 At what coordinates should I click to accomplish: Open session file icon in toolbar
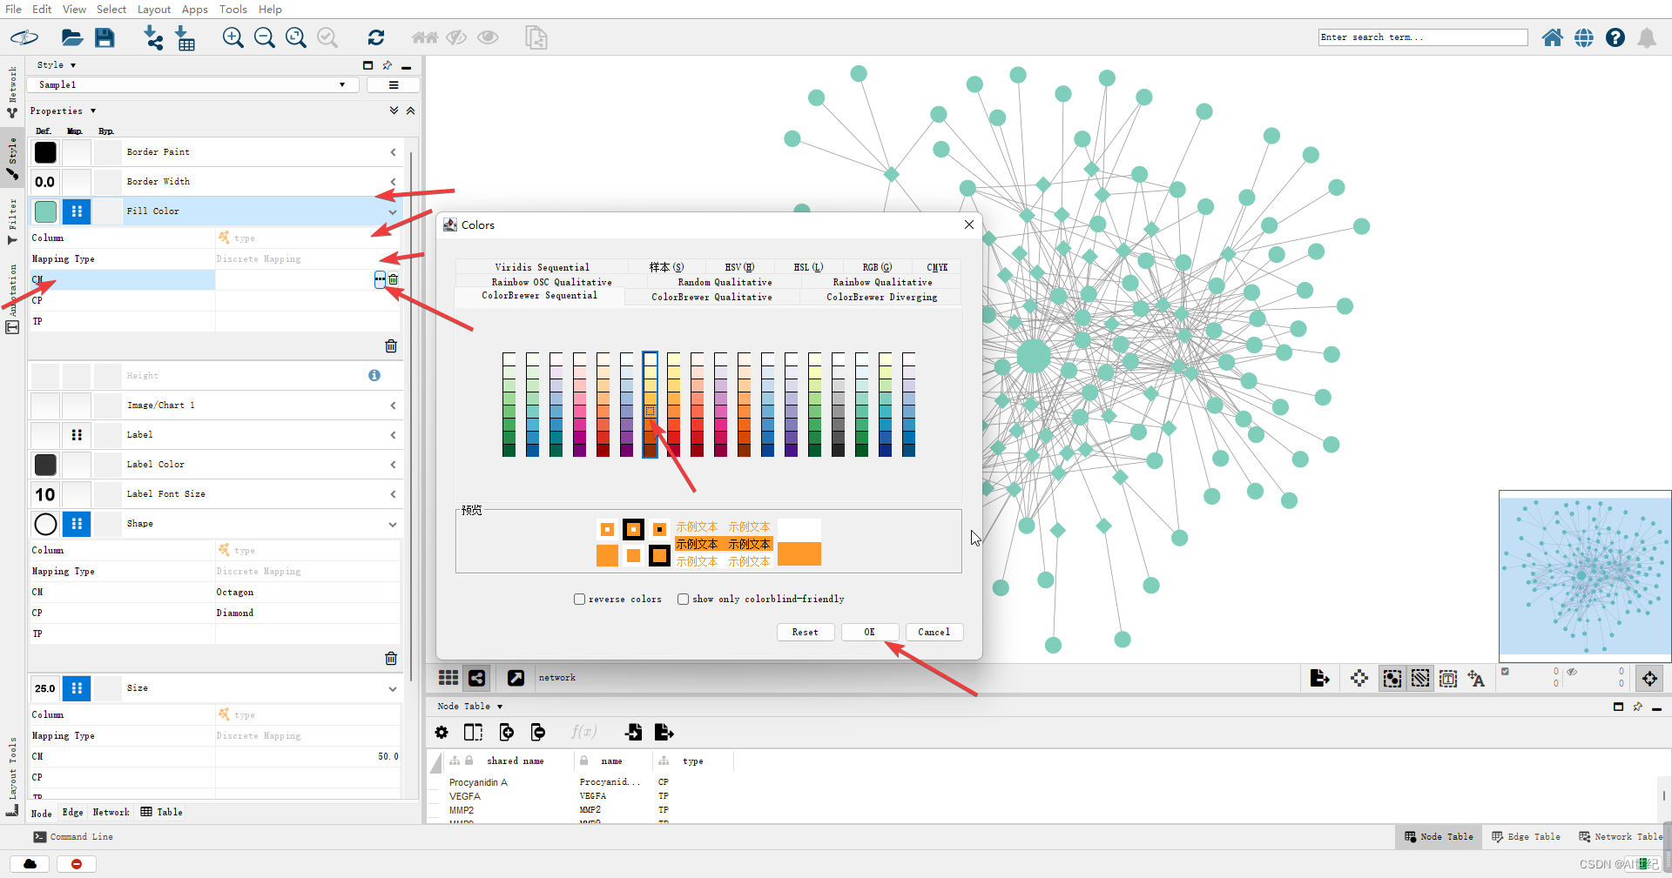[x=71, y=37]
